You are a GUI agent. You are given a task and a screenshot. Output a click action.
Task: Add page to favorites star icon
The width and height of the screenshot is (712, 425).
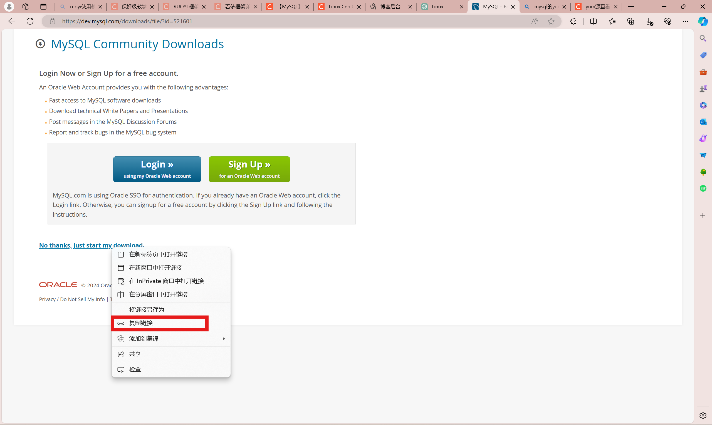[x=551, y=21]
